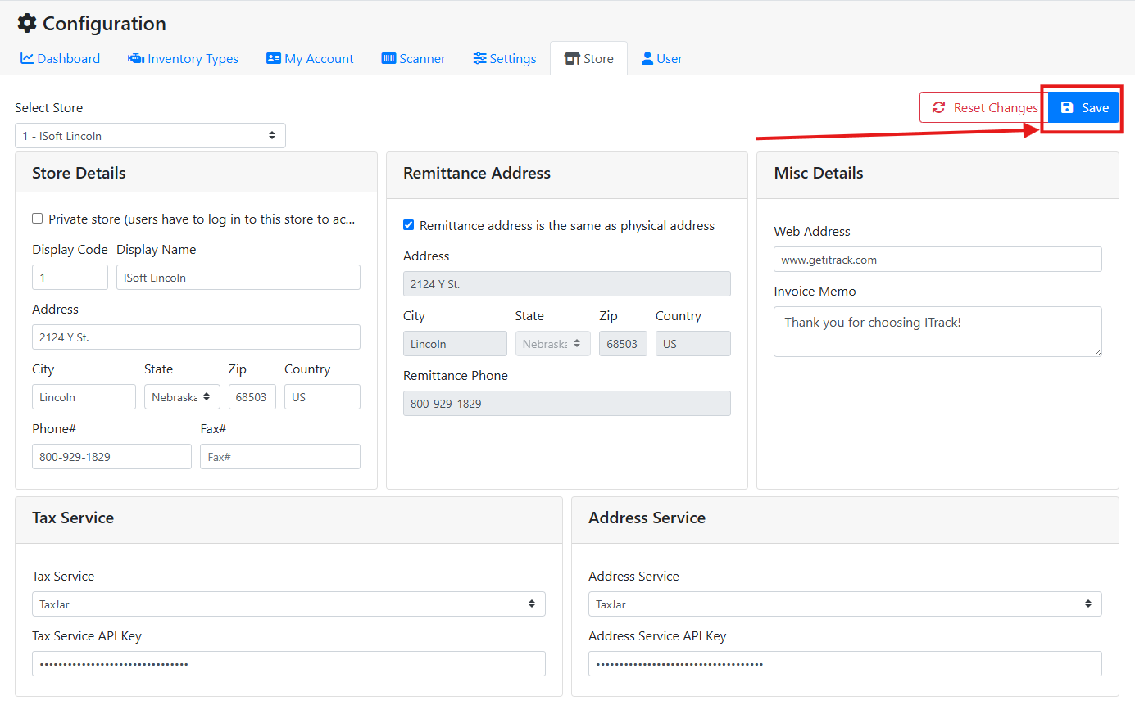Image resolution: width=1135 pixels, height=710 pixels.
Task: Click the floppy disk icon in Save
Action: (x=1067, y=108)
